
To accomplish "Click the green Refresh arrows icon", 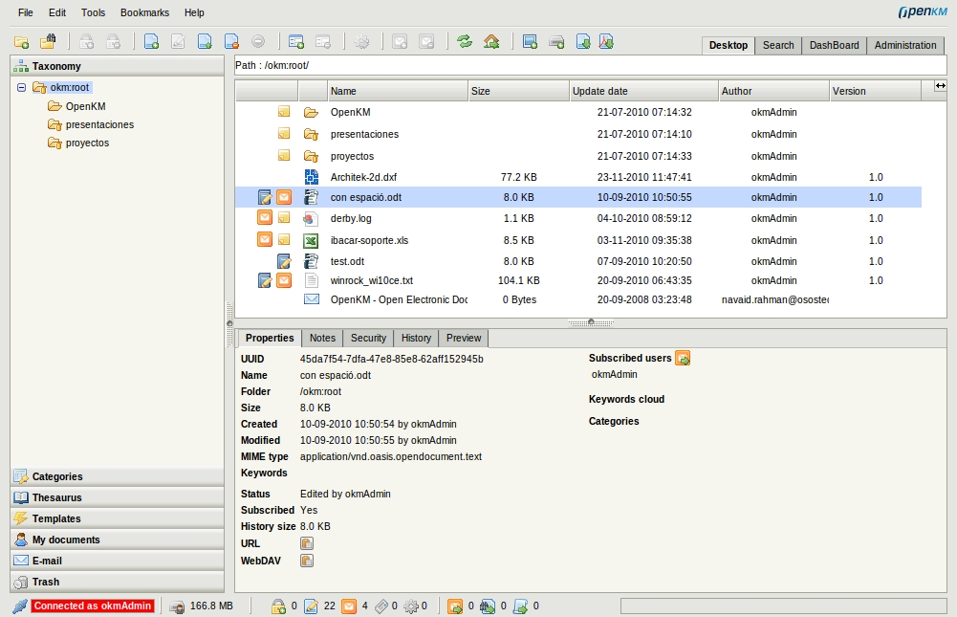I will click(465, 41).
